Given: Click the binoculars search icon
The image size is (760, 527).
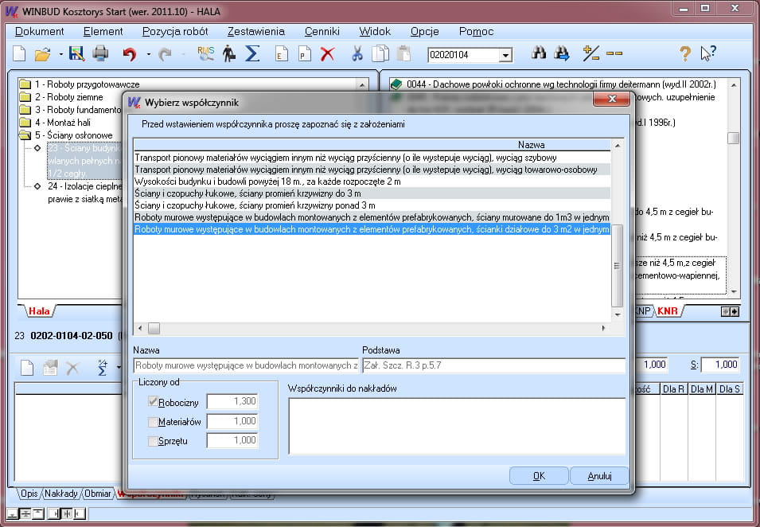Looking at the screenshot, I should 539,54.
